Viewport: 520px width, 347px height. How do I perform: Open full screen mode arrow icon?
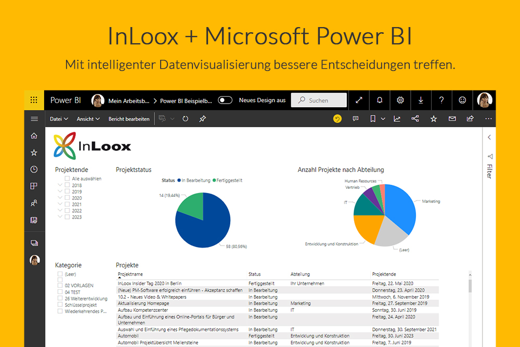[359, 100]
